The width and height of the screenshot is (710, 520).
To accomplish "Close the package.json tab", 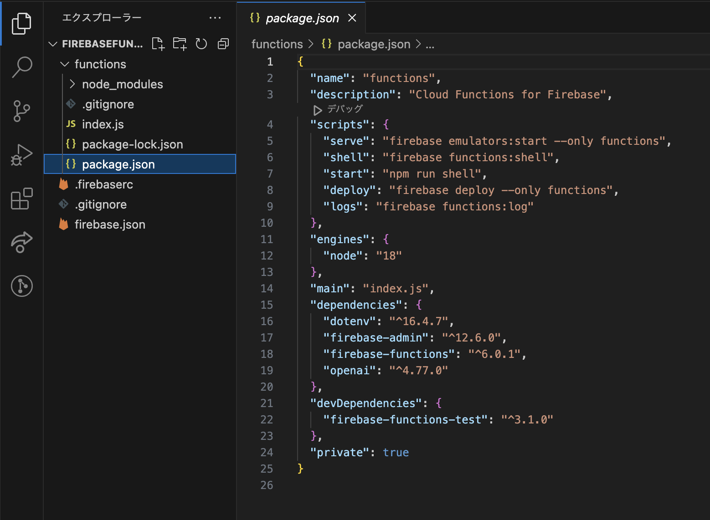I will (352, 18).
